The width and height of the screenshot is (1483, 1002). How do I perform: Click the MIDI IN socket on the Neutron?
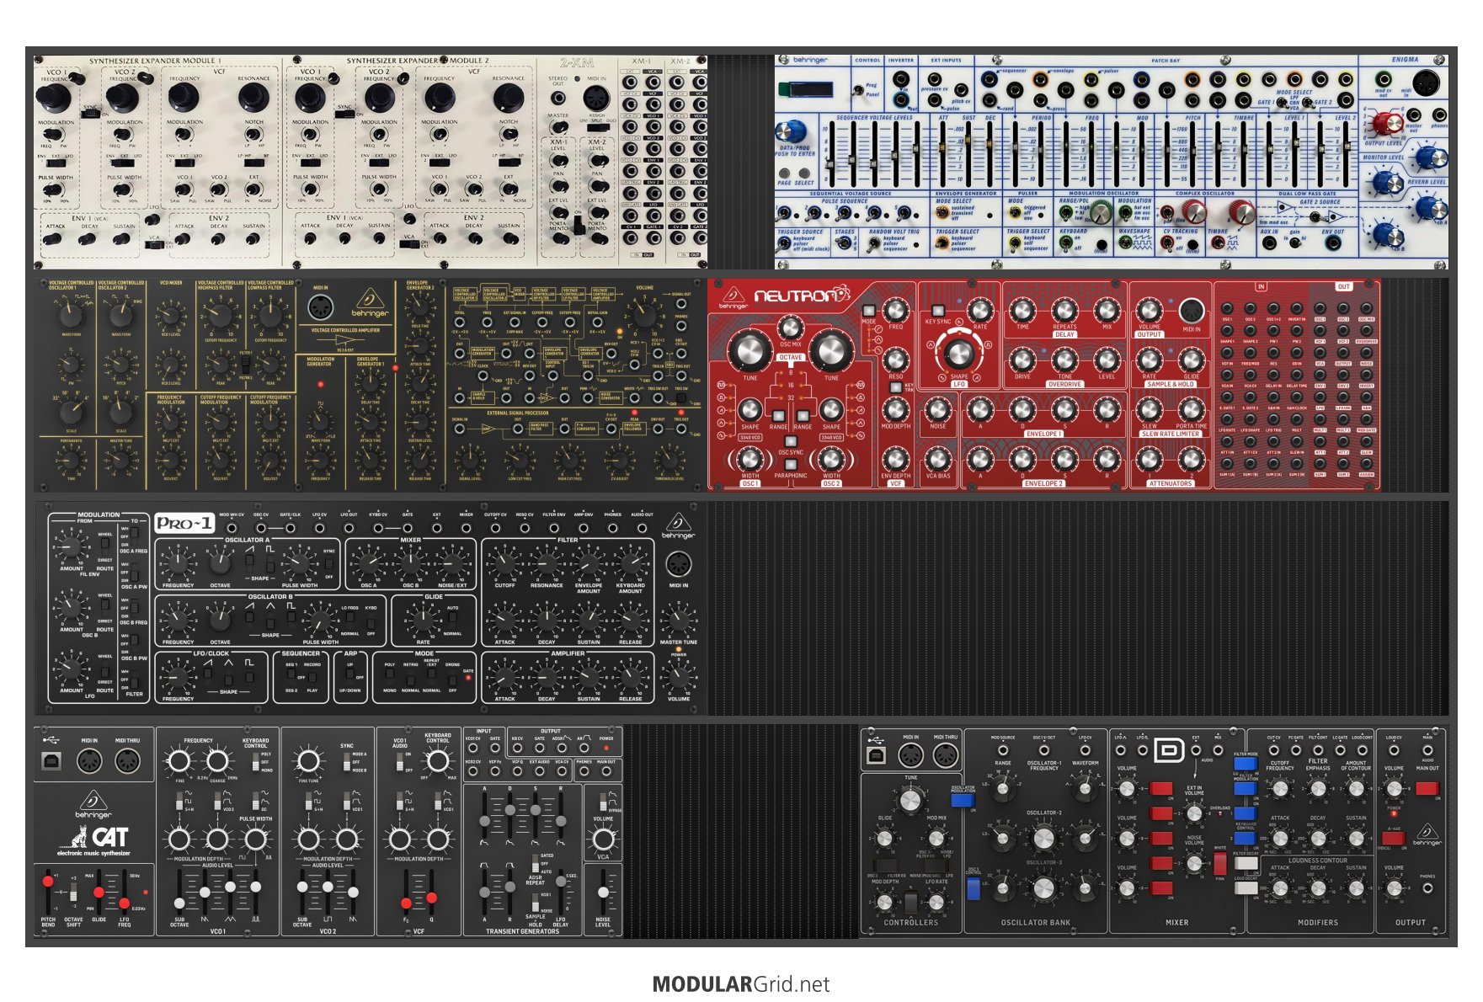pos(1190,312)
